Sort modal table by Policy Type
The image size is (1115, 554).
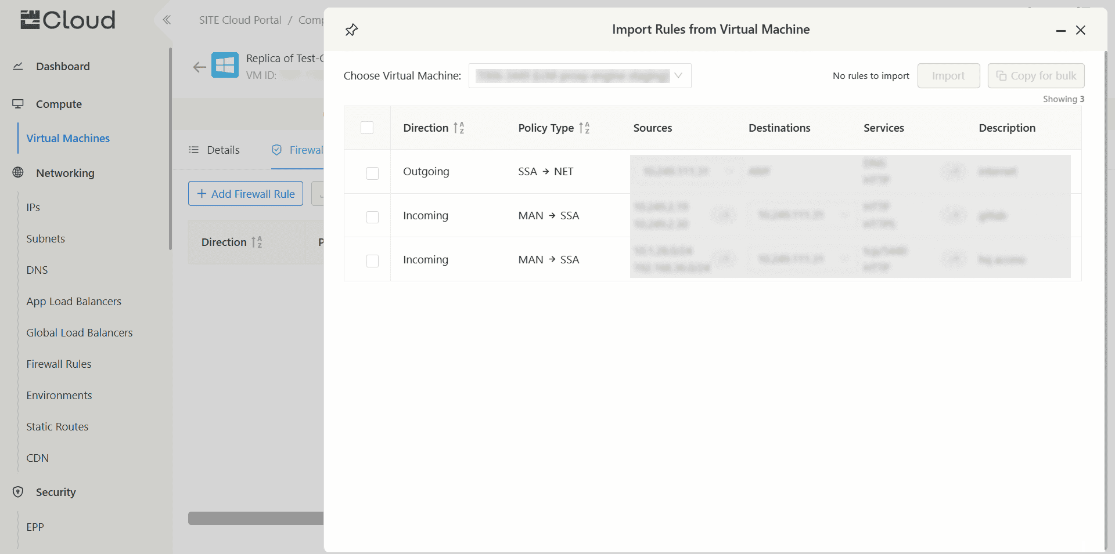coord(584,128)
